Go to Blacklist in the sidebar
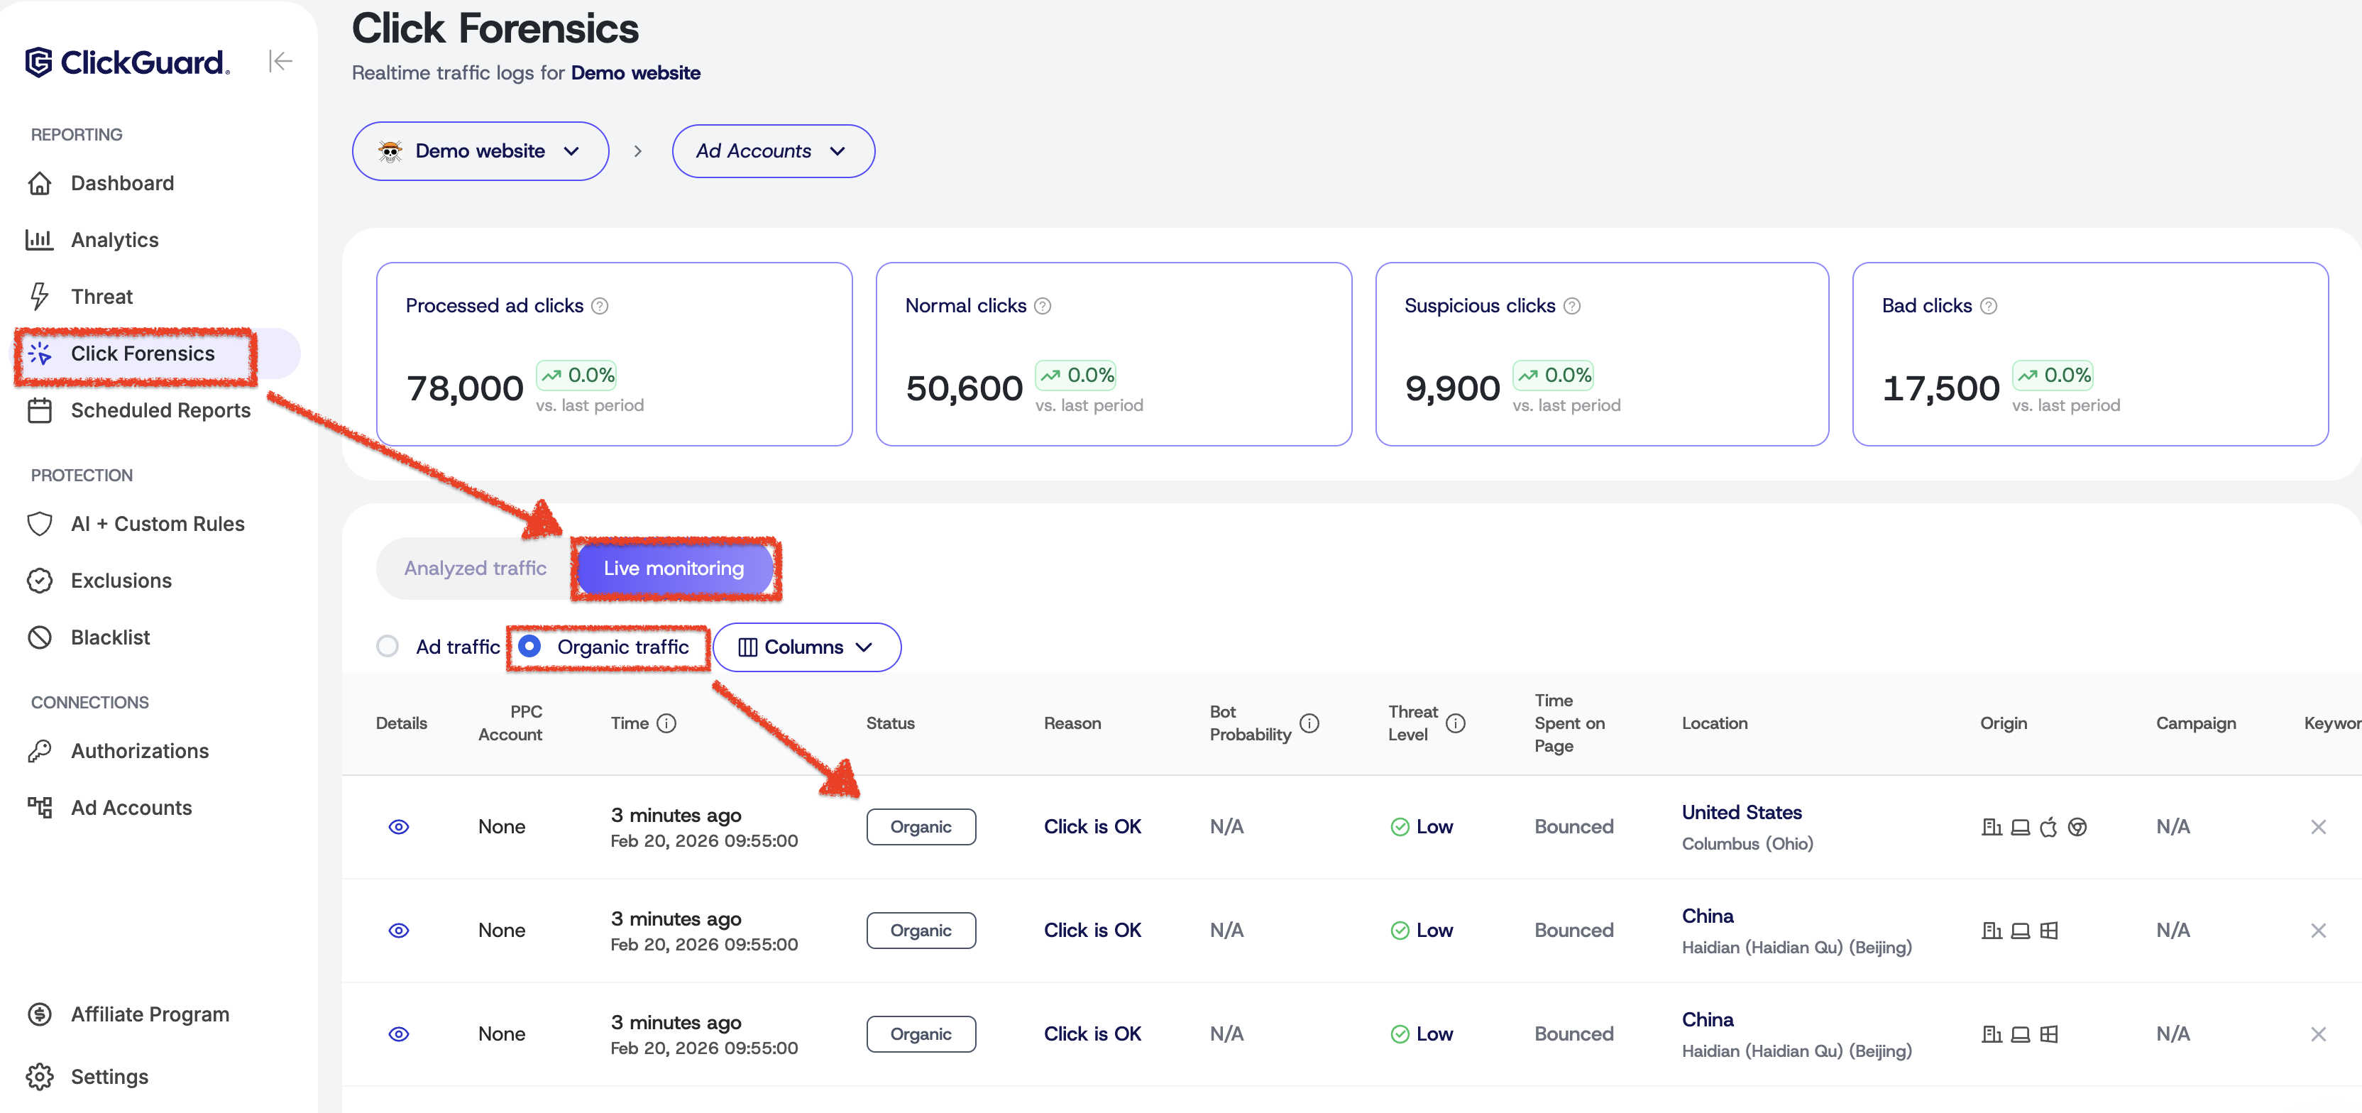Viewport: 2362px width, 1113px height. 110,637
